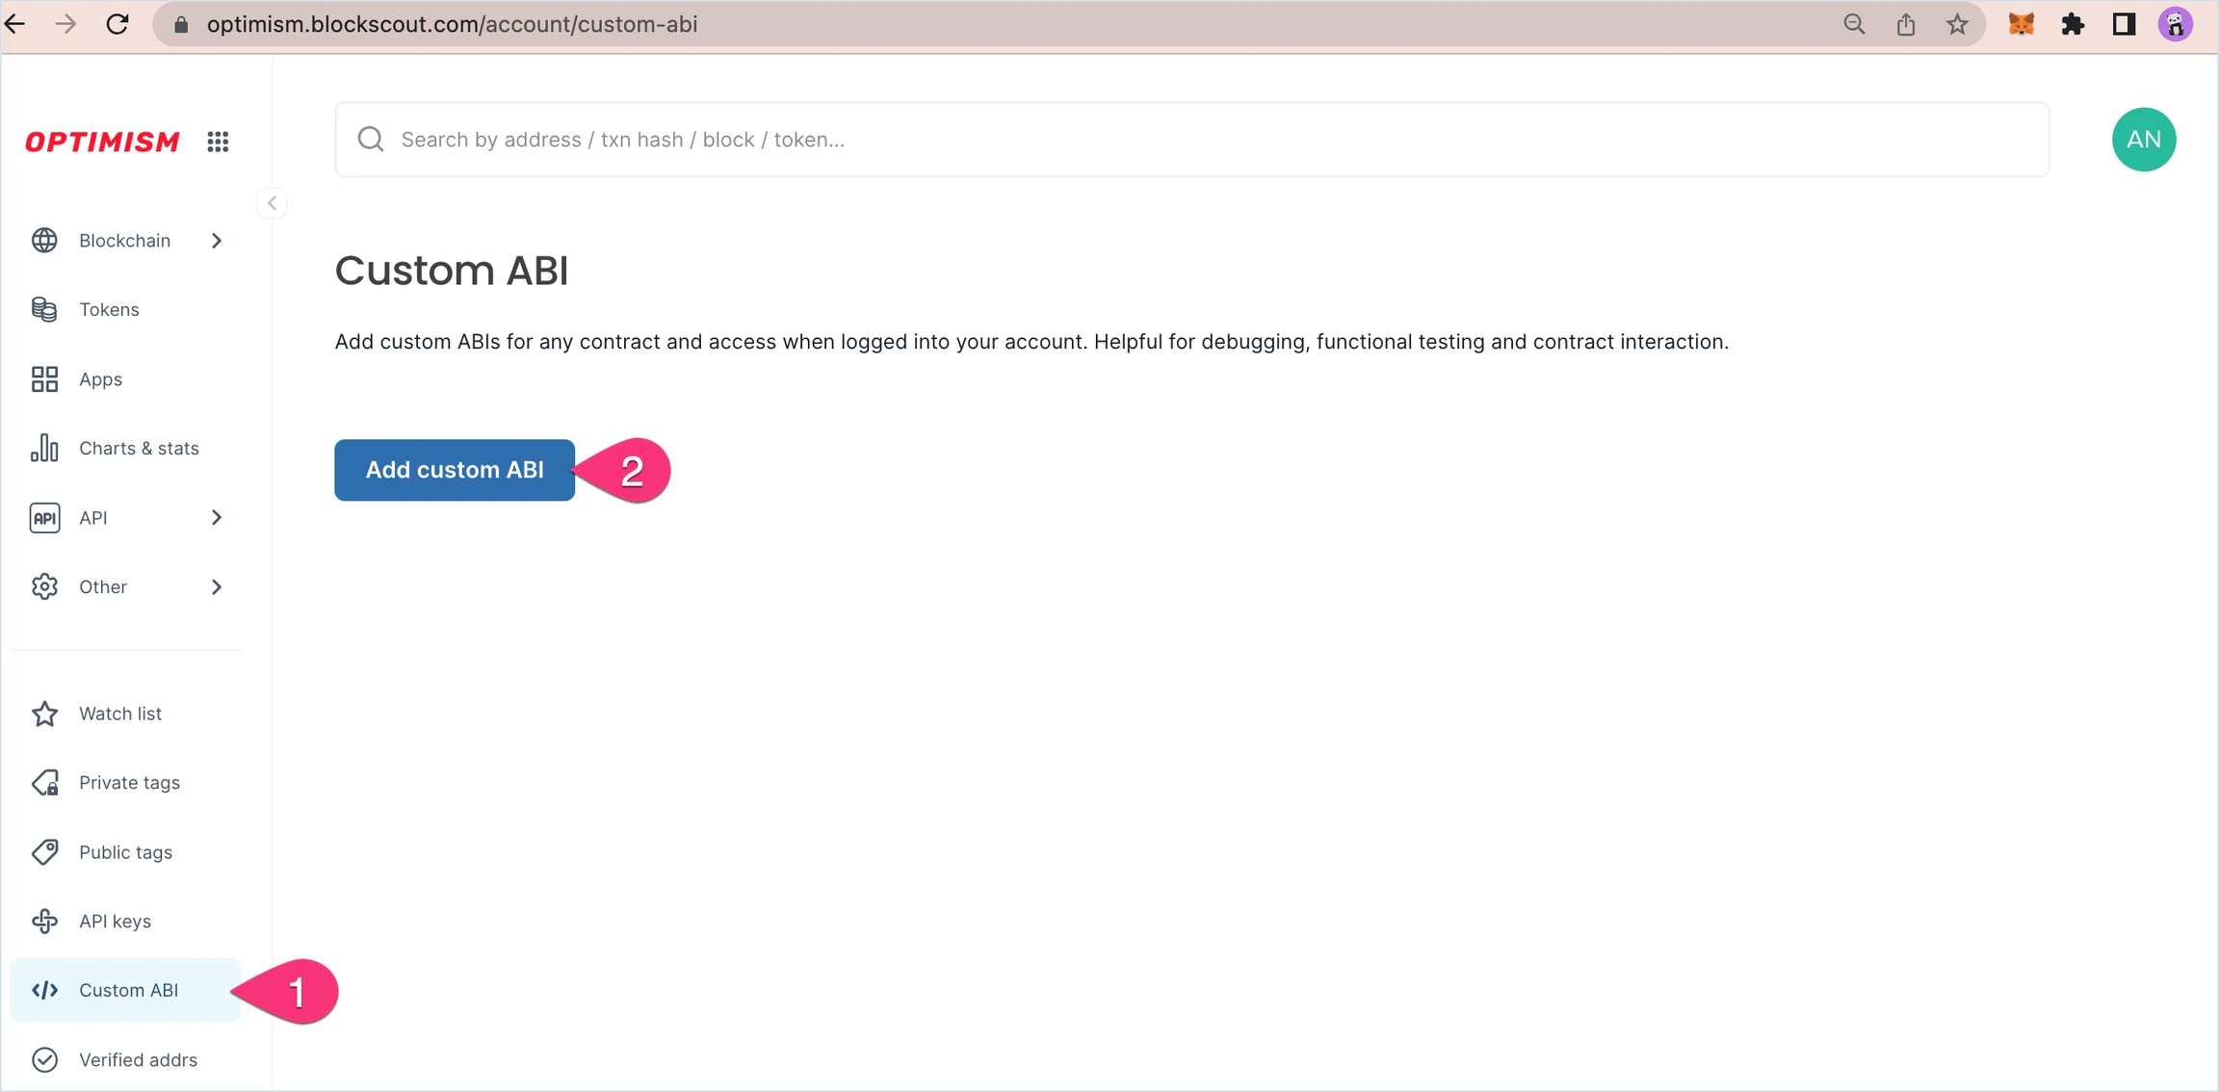Open the Watch list page

[x=120, y=714]
